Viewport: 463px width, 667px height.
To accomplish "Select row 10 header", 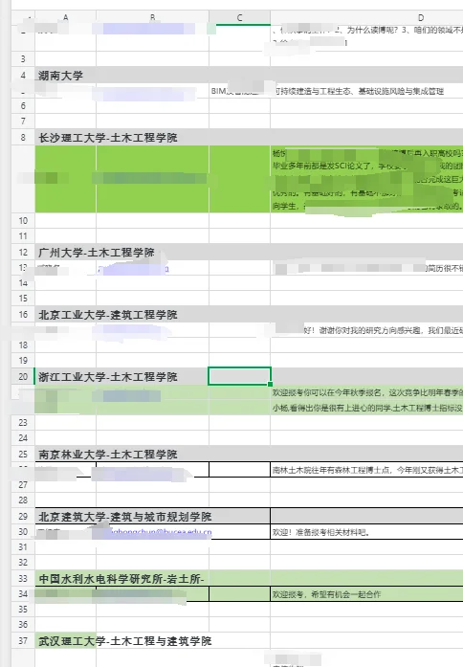I will 23,220.
